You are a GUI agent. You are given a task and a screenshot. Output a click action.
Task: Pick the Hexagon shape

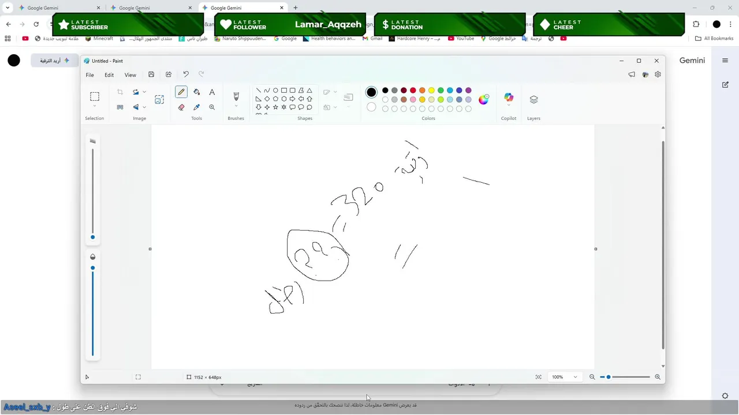tap(284, 99)
